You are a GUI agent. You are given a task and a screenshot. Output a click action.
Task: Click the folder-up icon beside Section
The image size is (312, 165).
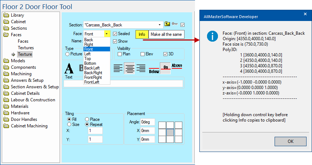[167, 24]
